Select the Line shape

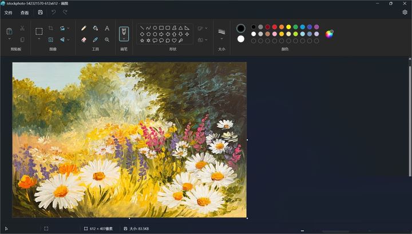pyautogui.click(x=142, y=28)
